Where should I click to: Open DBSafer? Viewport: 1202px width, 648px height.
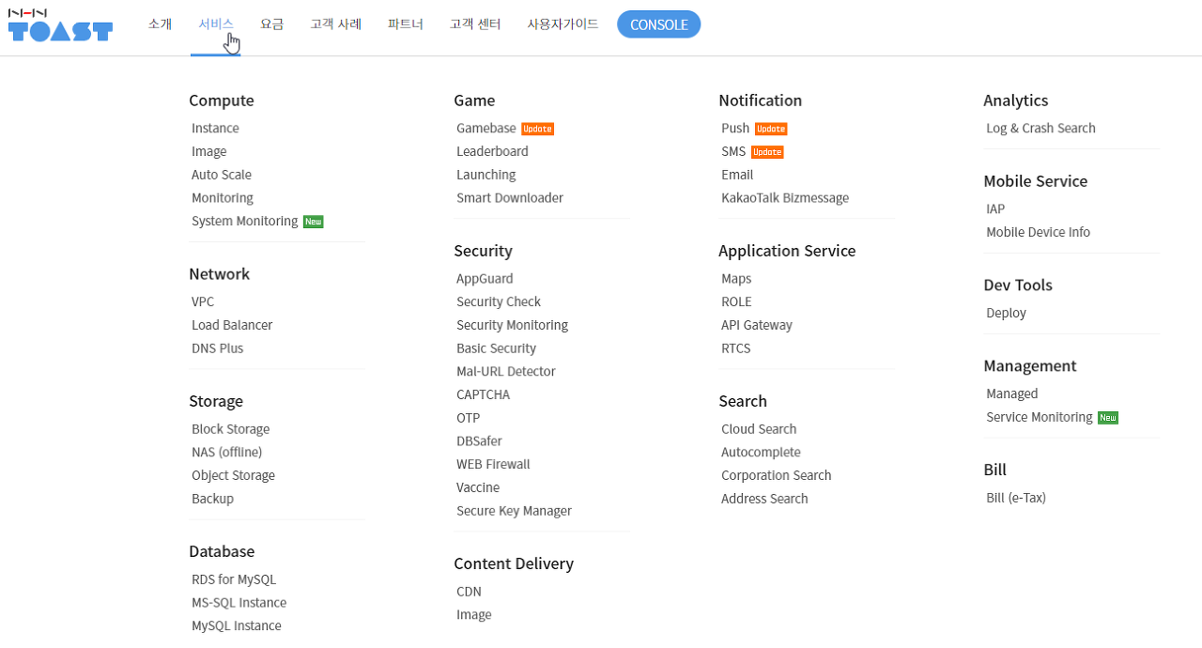479,441
